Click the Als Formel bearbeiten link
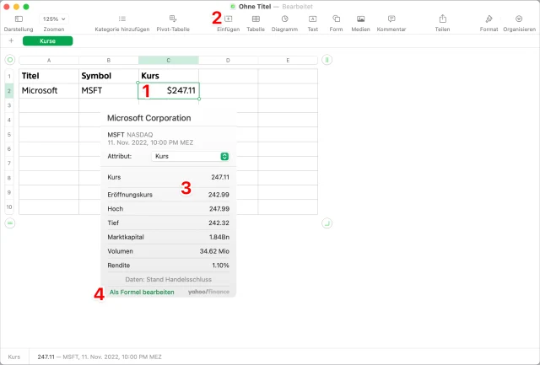540x365 pixels. [142, 292]
